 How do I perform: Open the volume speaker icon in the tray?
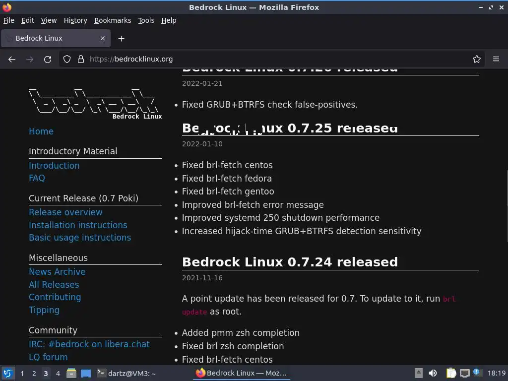(x=433, y=373)
